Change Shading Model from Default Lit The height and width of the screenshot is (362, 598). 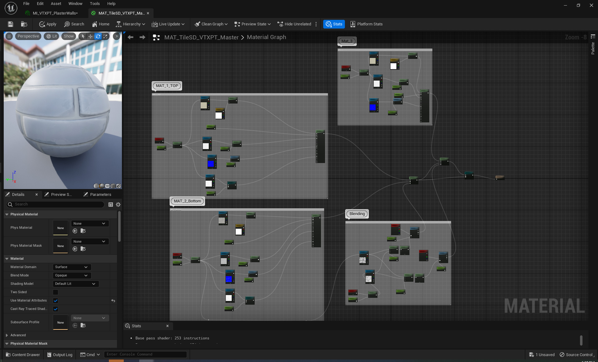pos(76,284)
